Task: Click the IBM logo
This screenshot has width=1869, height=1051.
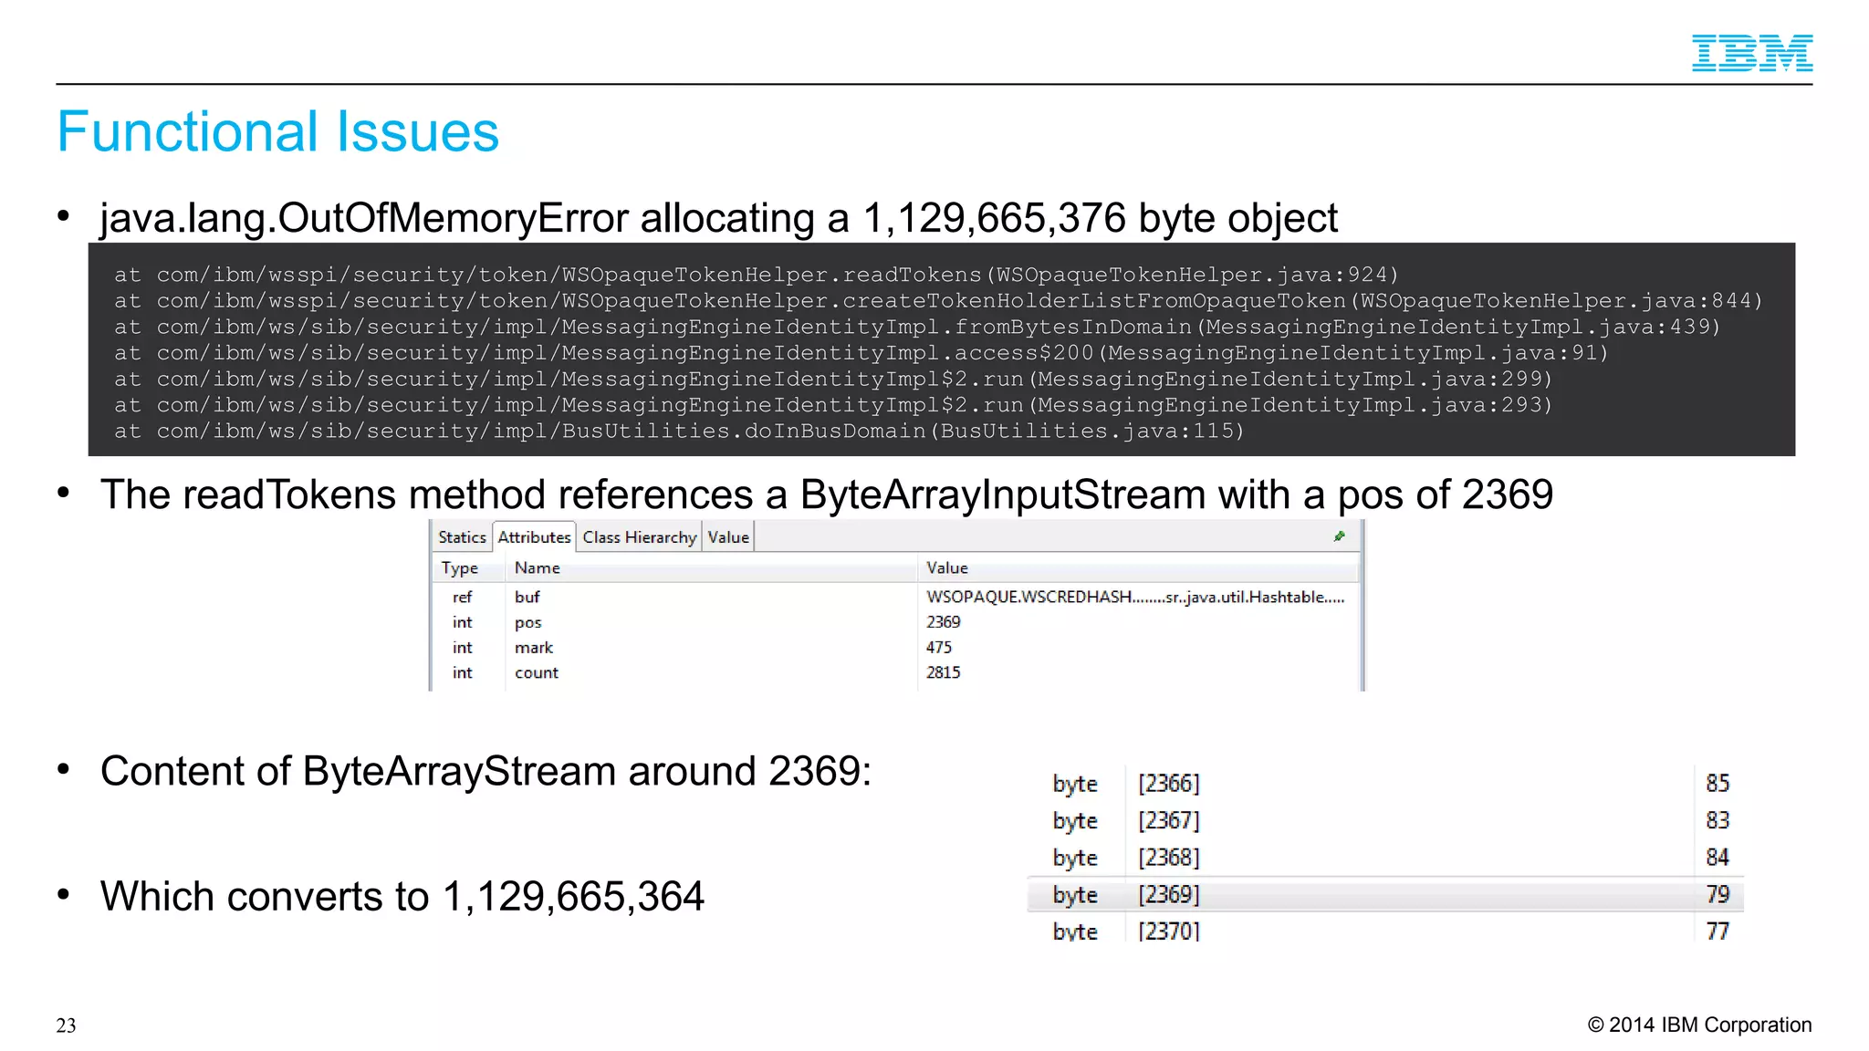Action: (x=1751, y=53)
